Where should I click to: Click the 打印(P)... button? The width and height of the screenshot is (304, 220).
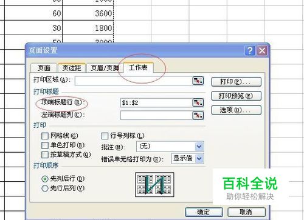click(237, 82)
